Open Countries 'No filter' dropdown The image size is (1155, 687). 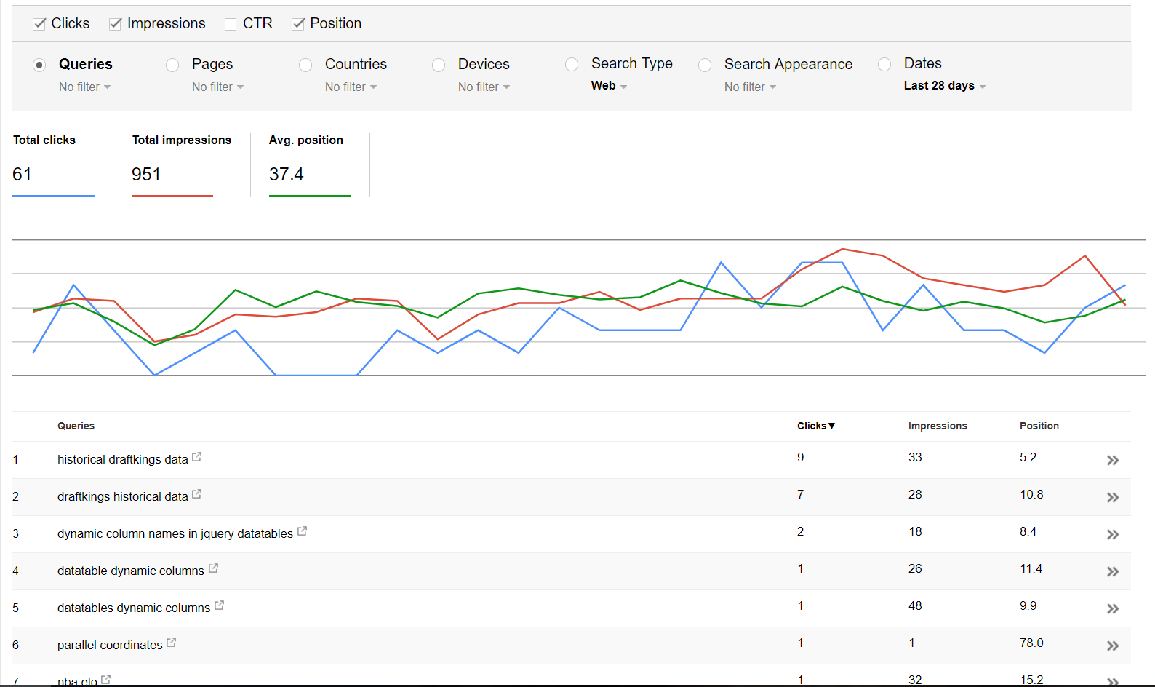tap(351, 87)
